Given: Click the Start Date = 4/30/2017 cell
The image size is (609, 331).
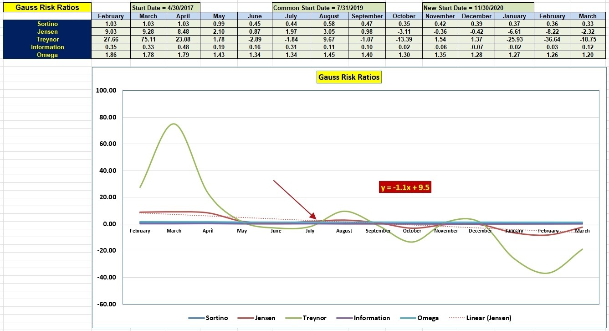Looking at the screenshot, I should point(165,8).
